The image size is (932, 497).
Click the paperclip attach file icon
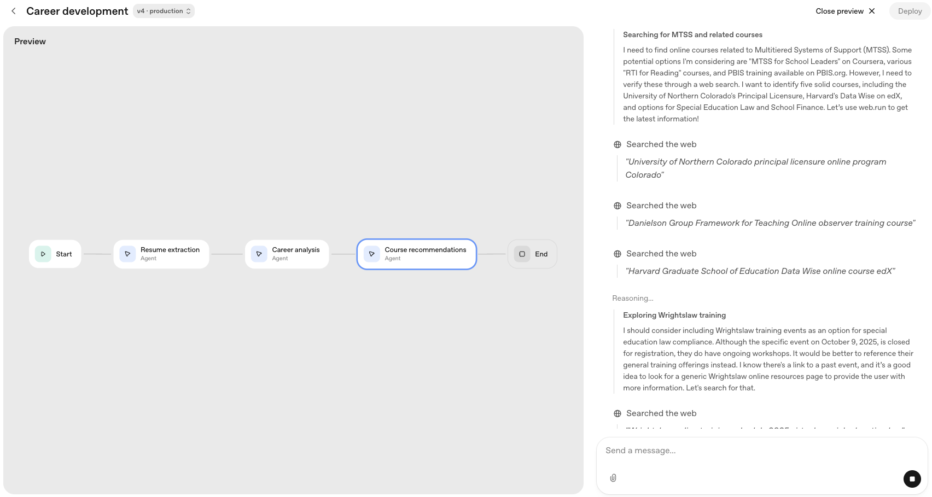click(x=613, y=478)
